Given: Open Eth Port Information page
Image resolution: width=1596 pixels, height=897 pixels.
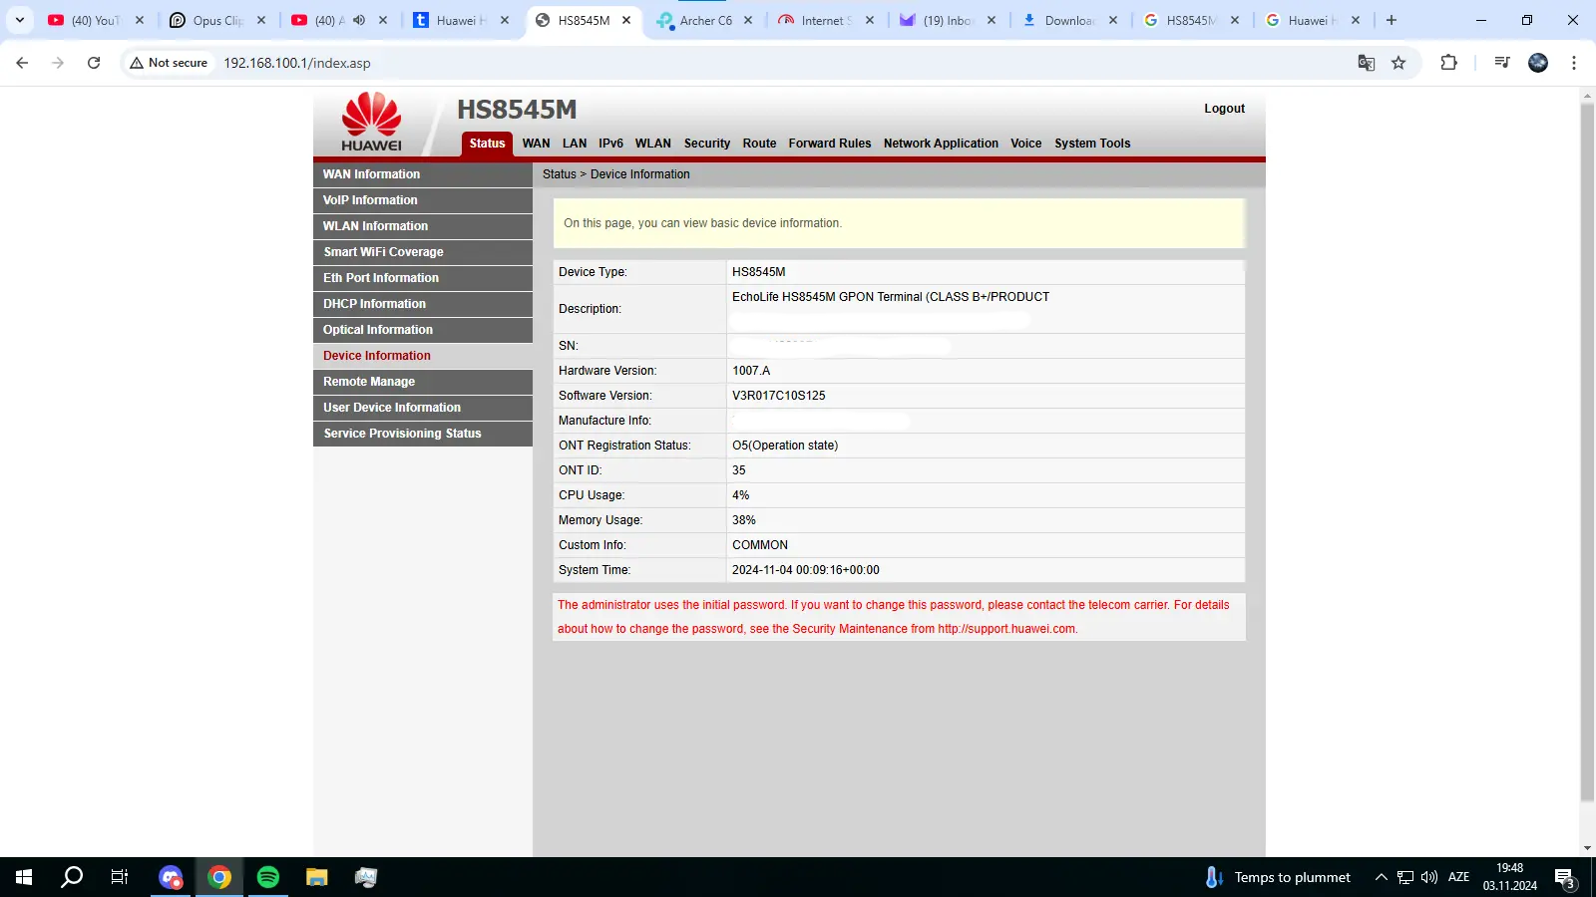Looking at the screenshot, I should click(x=423, y=278).
